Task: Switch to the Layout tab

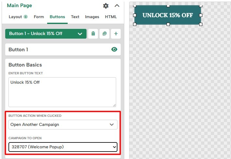Action: pos(15,17)
